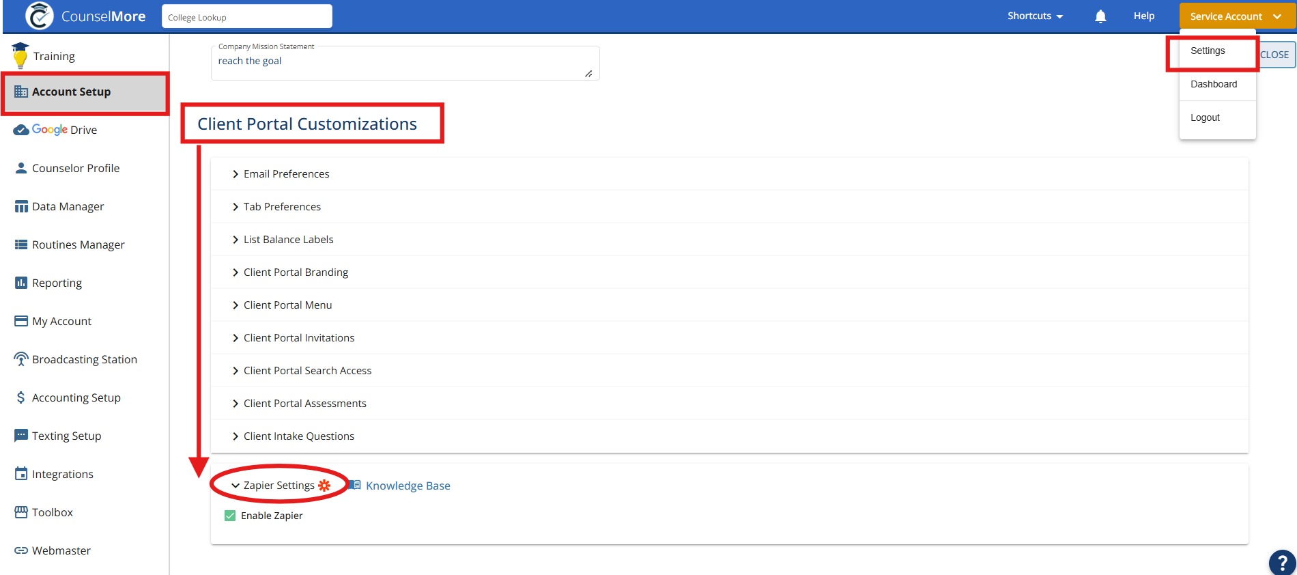Expand Client Portal Assessments section
Screen dimensions: 1297x575
pyautogui.click(x=730, y=404)
